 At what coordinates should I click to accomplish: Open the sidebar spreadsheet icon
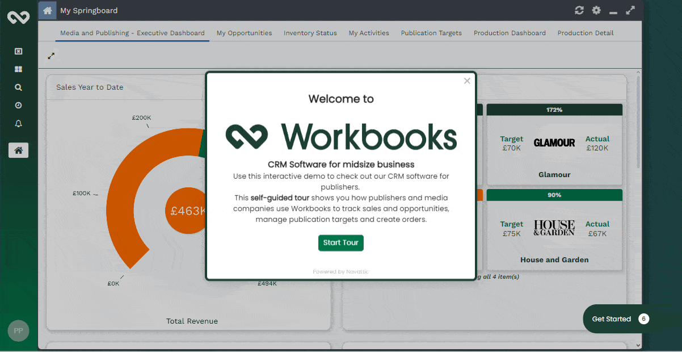pyautogui.click(x=18, y=51)
